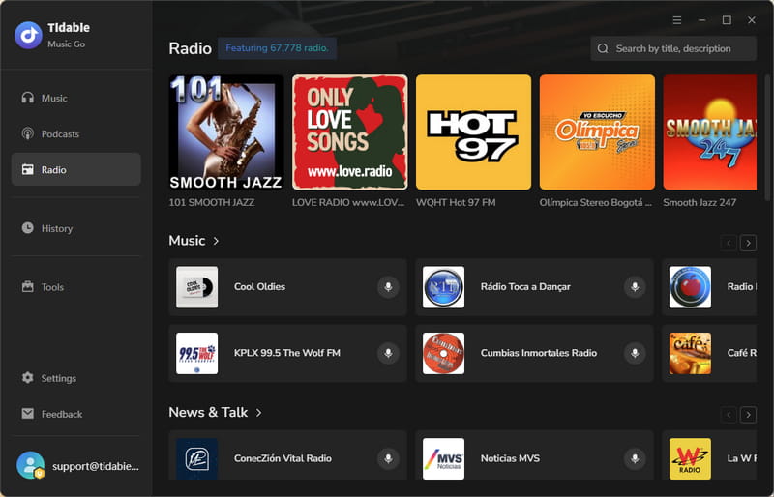Image resolution: width=774 pixels, height=497 pixels.
Task: Click the microphone icon for Rádio Toca a Dançar
Action: coord(635,287)
